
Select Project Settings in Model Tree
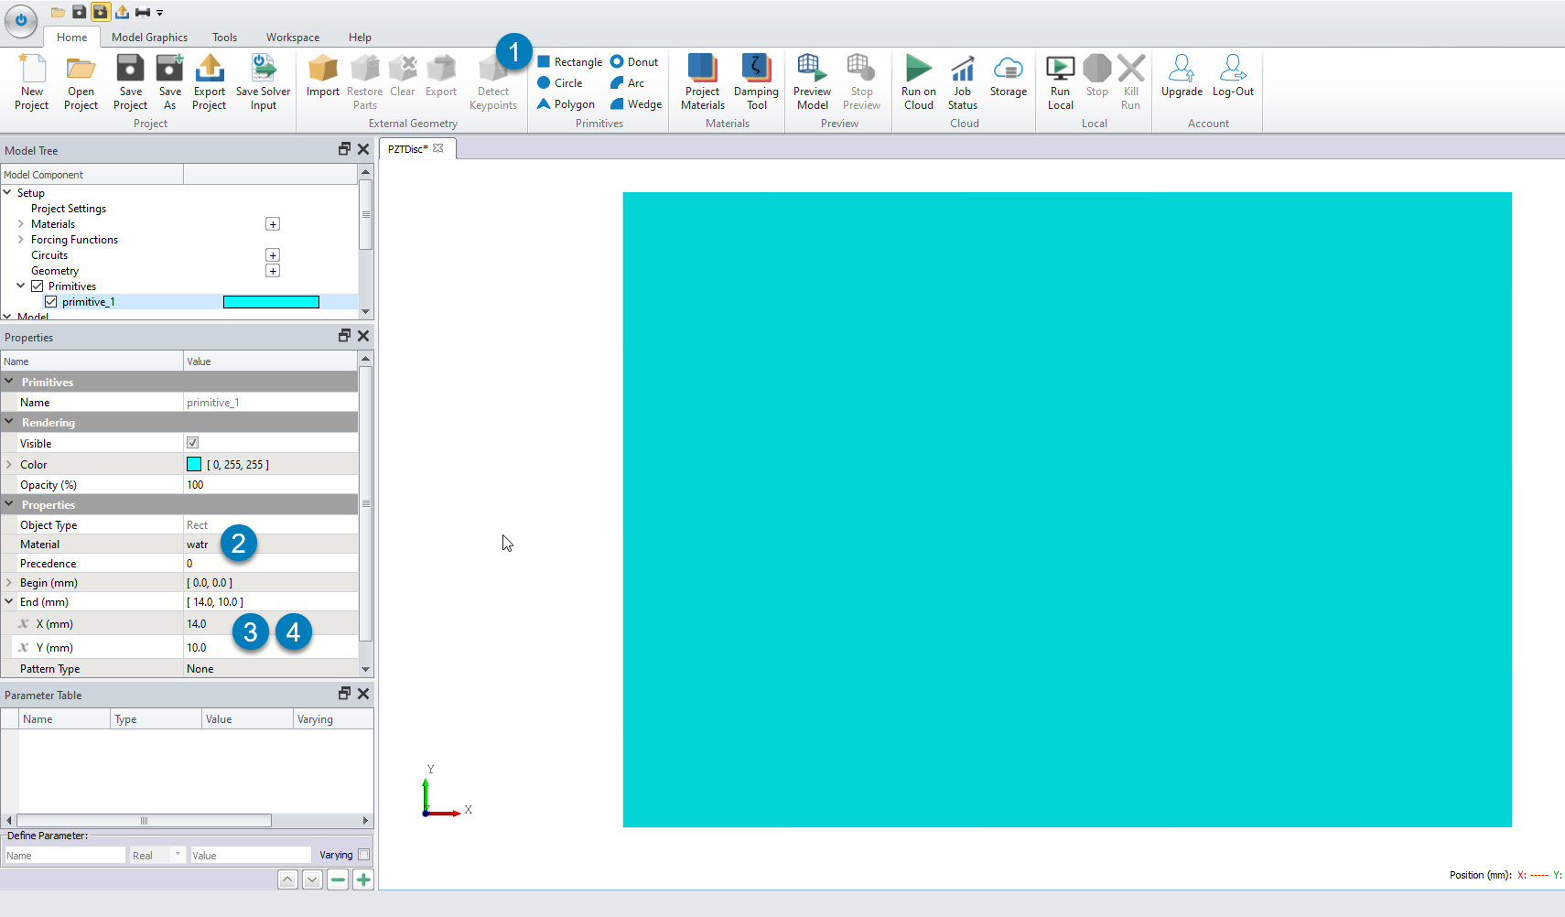(x=69, y=209)
